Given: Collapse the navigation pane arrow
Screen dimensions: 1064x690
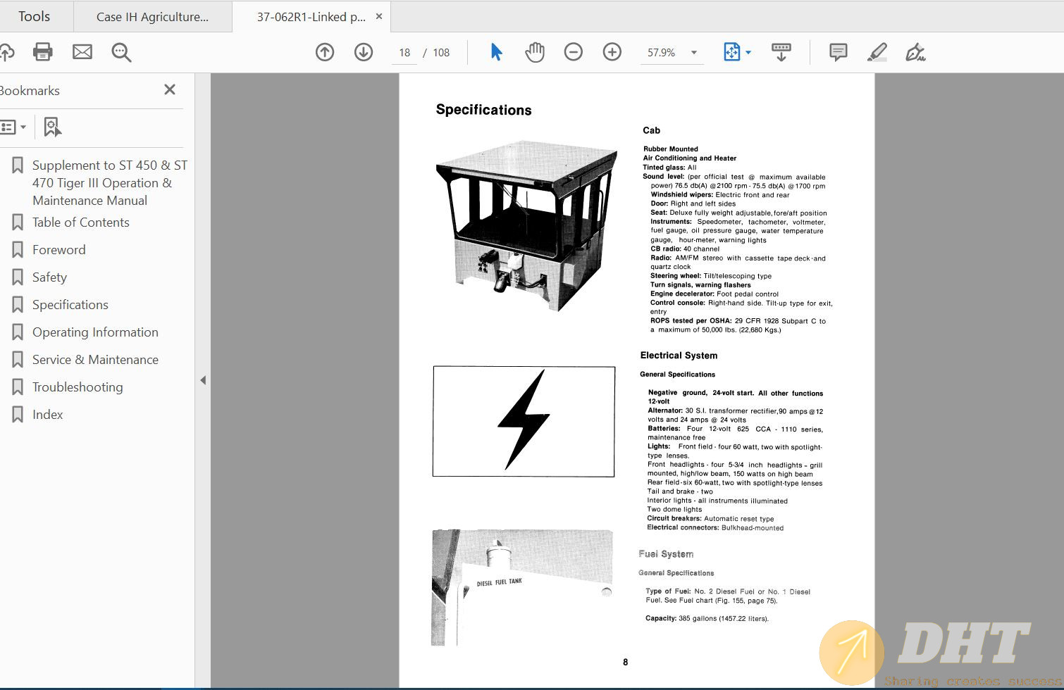Looking at the screenshot, I should (203, 380).
